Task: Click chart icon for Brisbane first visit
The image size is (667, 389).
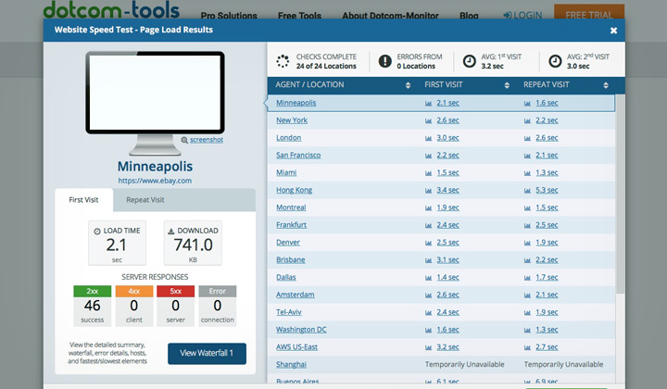Action: pos(428,260)
